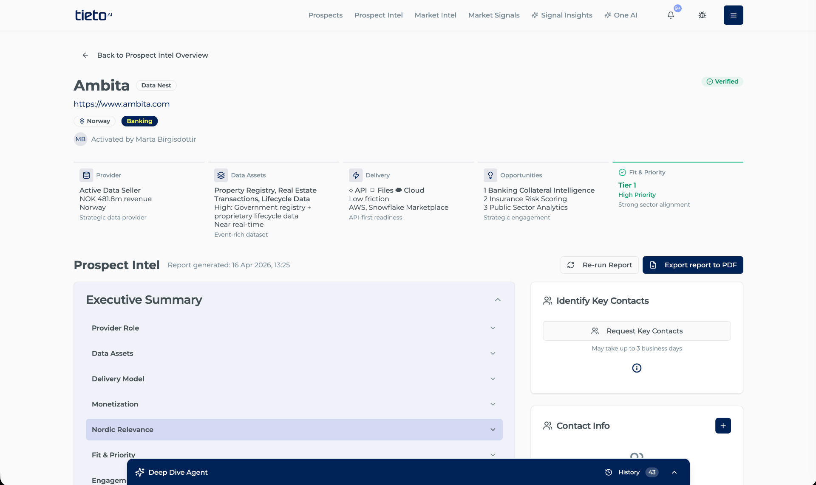Open the Prospect Intel nav item
Image resolution: width=816 pixels, height=485 pixels.
(378, 15)
